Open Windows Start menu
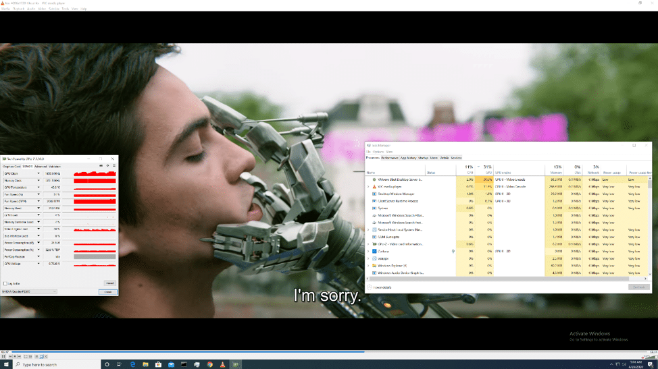 [6, 364]
